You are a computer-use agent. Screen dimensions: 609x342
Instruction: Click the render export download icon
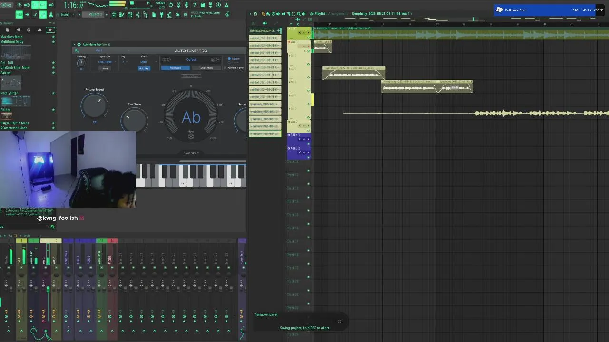click(x=226, y=4)
